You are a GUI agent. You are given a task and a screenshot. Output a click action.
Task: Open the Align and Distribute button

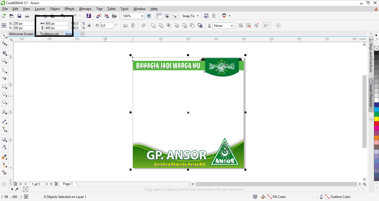click(266, 26)
